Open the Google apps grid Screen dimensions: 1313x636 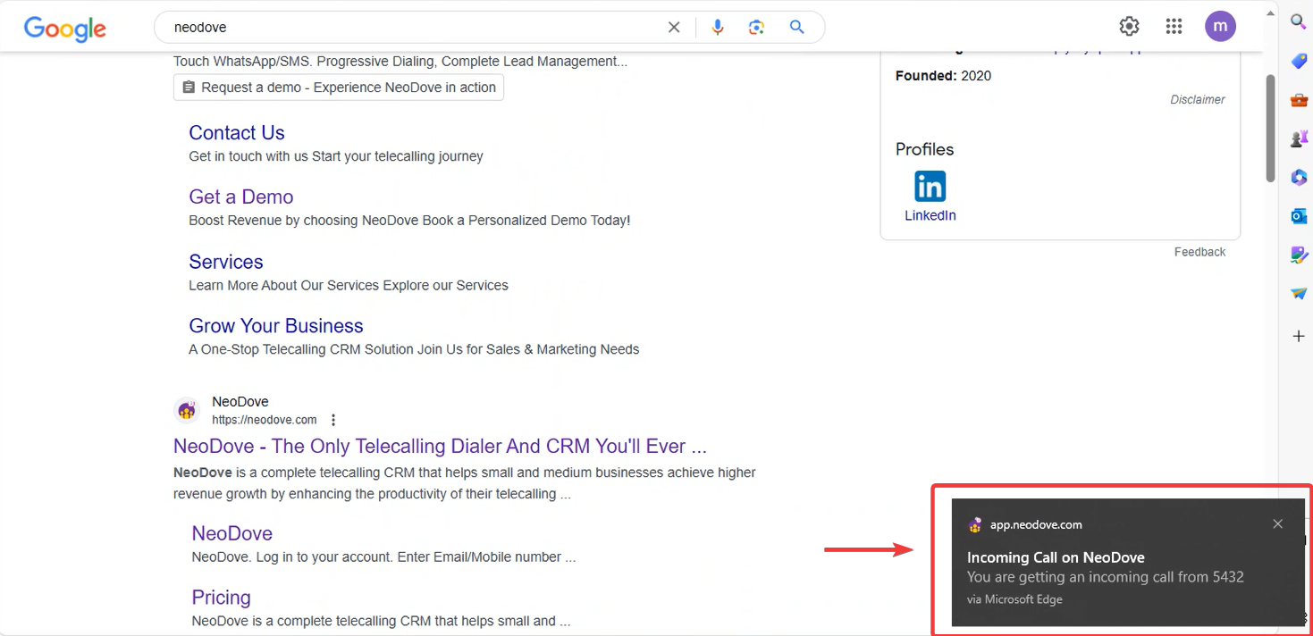[x=1174, y=27]
